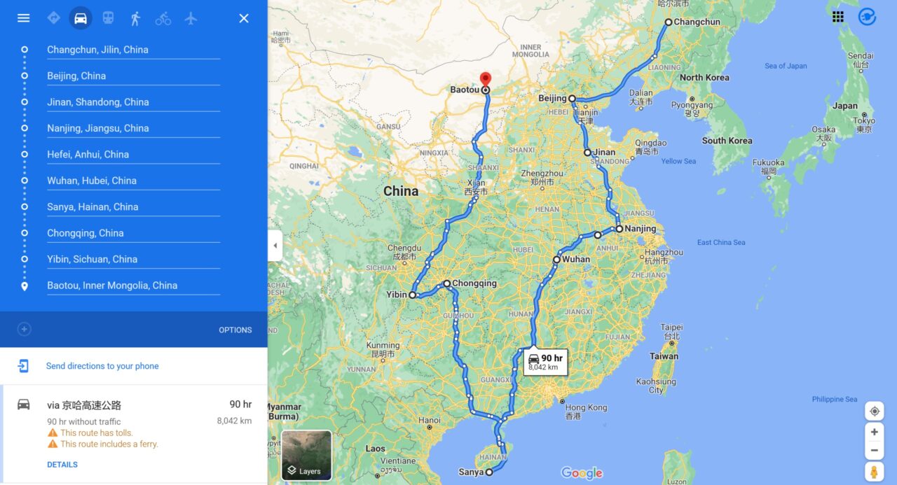Image resolution: width=897 pixels, height=485 pixels.
Task: Send directions to your phone
Action: [102, 366]
